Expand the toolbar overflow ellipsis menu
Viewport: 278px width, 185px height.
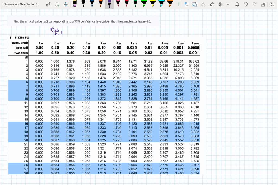[x=229, y=4]
